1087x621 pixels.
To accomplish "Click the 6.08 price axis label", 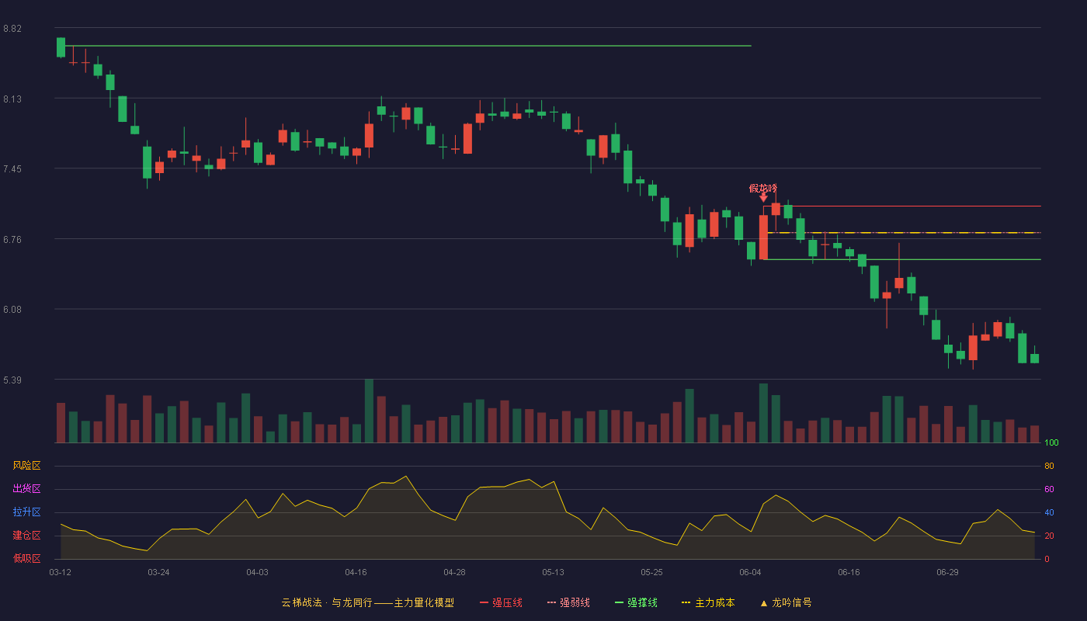I will click(x=12, y=310).
